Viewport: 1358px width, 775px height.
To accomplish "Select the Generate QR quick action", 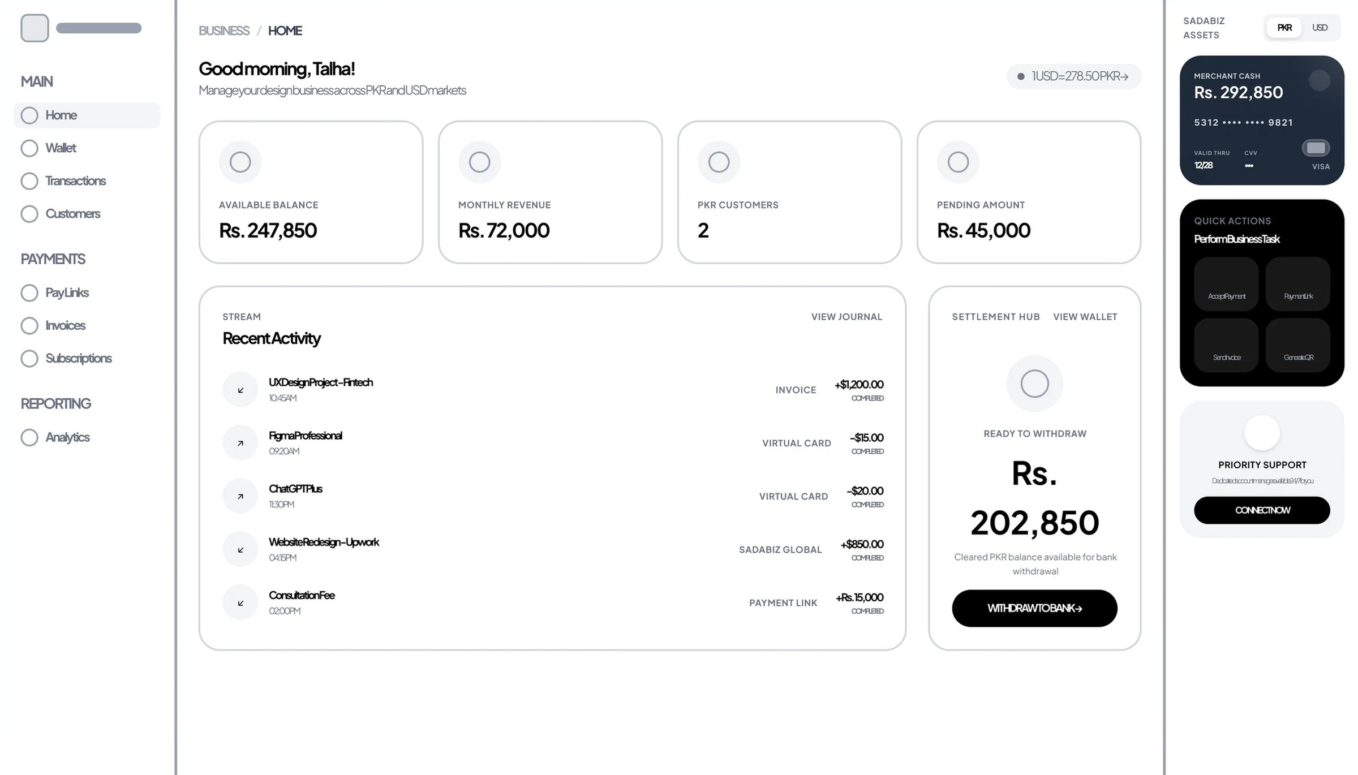I will point(1297,345).
